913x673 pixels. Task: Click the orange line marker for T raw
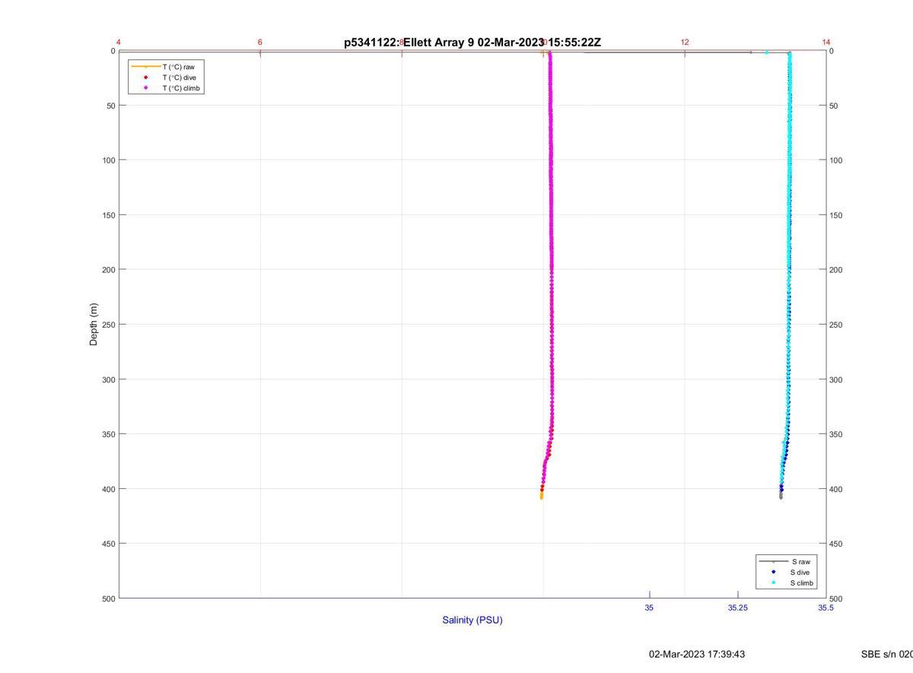(x=145, y=67)
